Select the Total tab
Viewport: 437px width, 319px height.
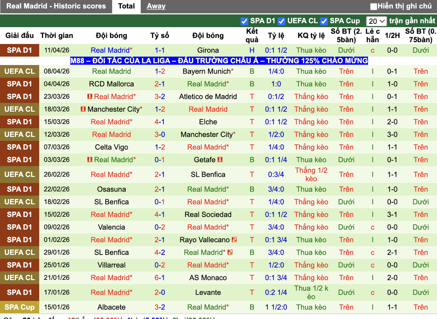[x=126, y=6]
